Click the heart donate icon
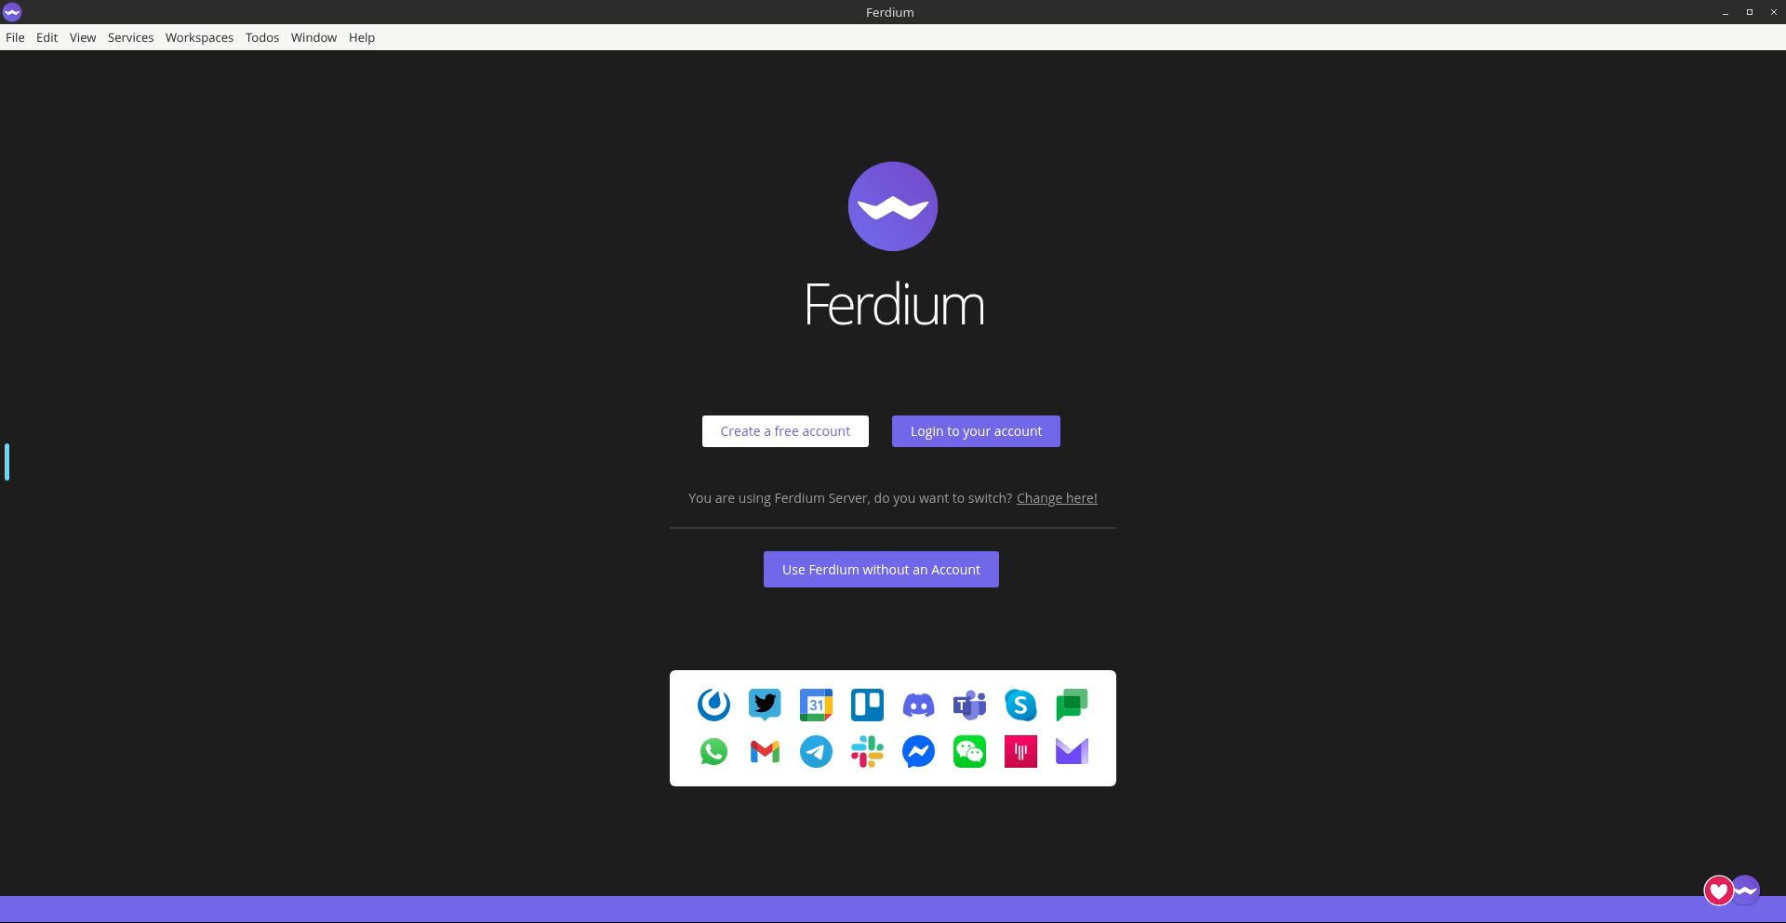1786x923 pixels. 1718,891
